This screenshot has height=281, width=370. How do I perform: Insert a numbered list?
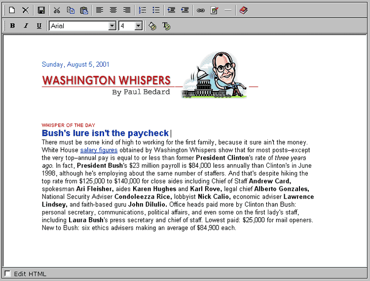click(143, 10)
